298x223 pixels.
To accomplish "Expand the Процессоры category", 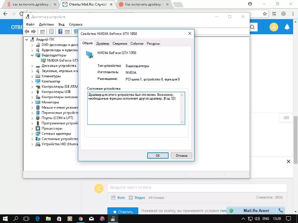I will coord(32,128).
